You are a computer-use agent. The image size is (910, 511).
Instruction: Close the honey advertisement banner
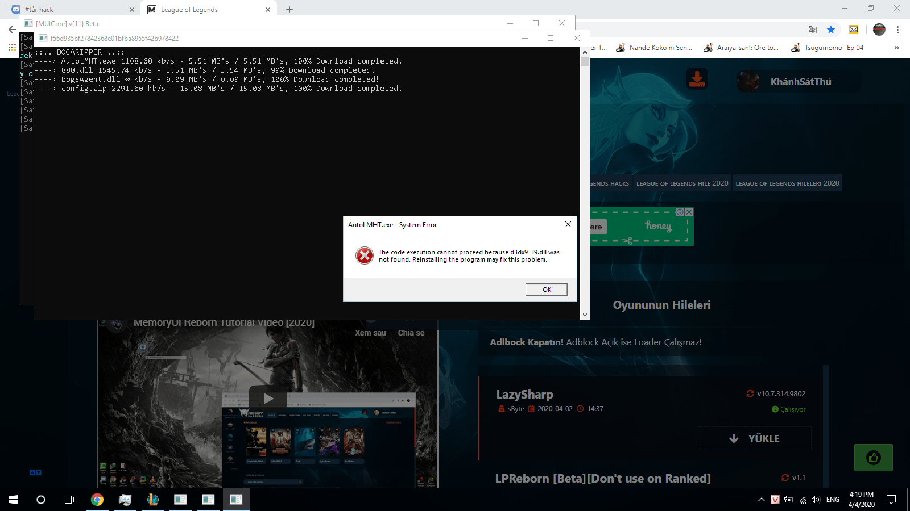pos(689,212)
